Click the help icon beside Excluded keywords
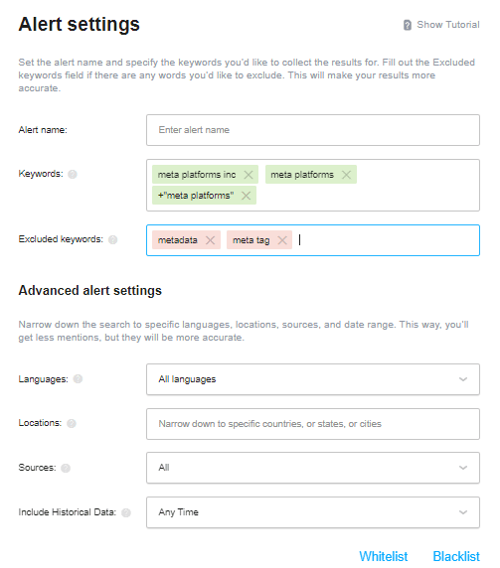500x568 pixels. tap(112, 239)
